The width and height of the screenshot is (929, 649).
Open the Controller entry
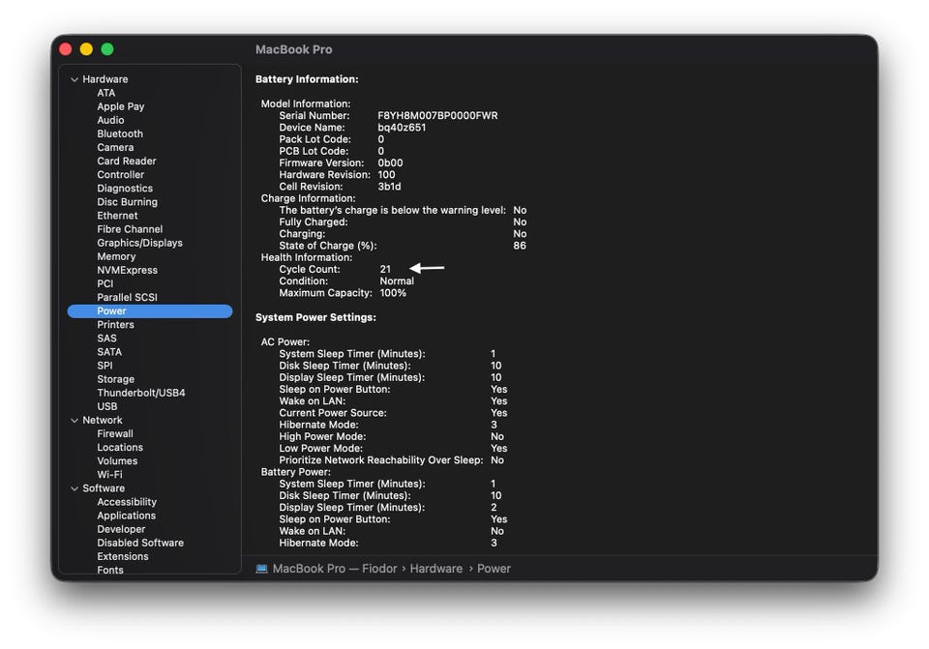point(121,175)
